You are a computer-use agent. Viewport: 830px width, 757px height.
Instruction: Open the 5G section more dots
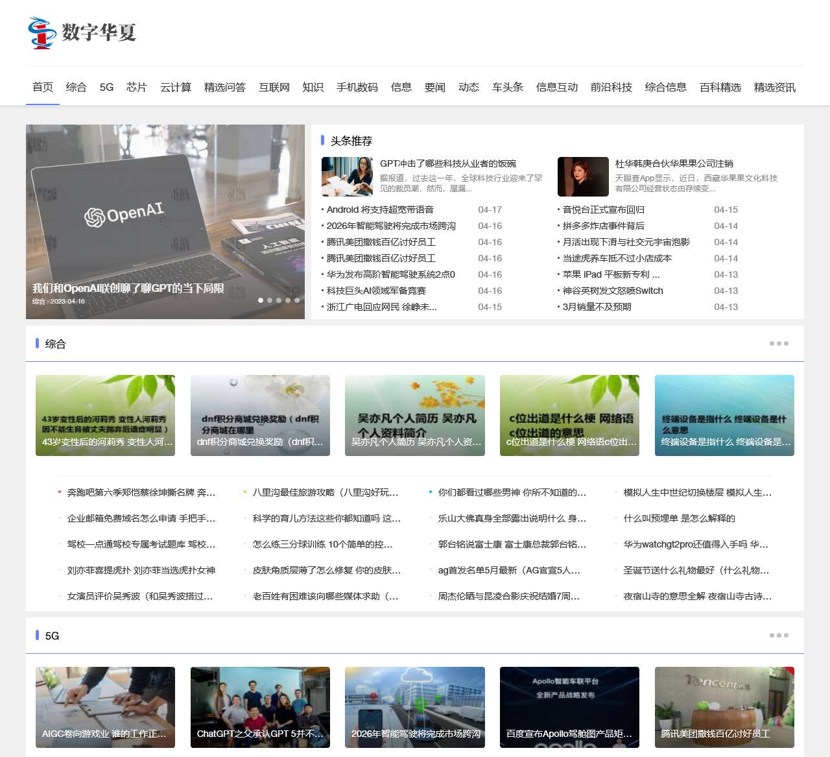click(x=779, y=636)
